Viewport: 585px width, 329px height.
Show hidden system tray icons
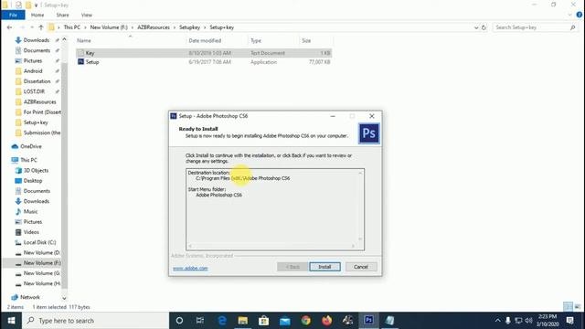(x=497, y=321)
